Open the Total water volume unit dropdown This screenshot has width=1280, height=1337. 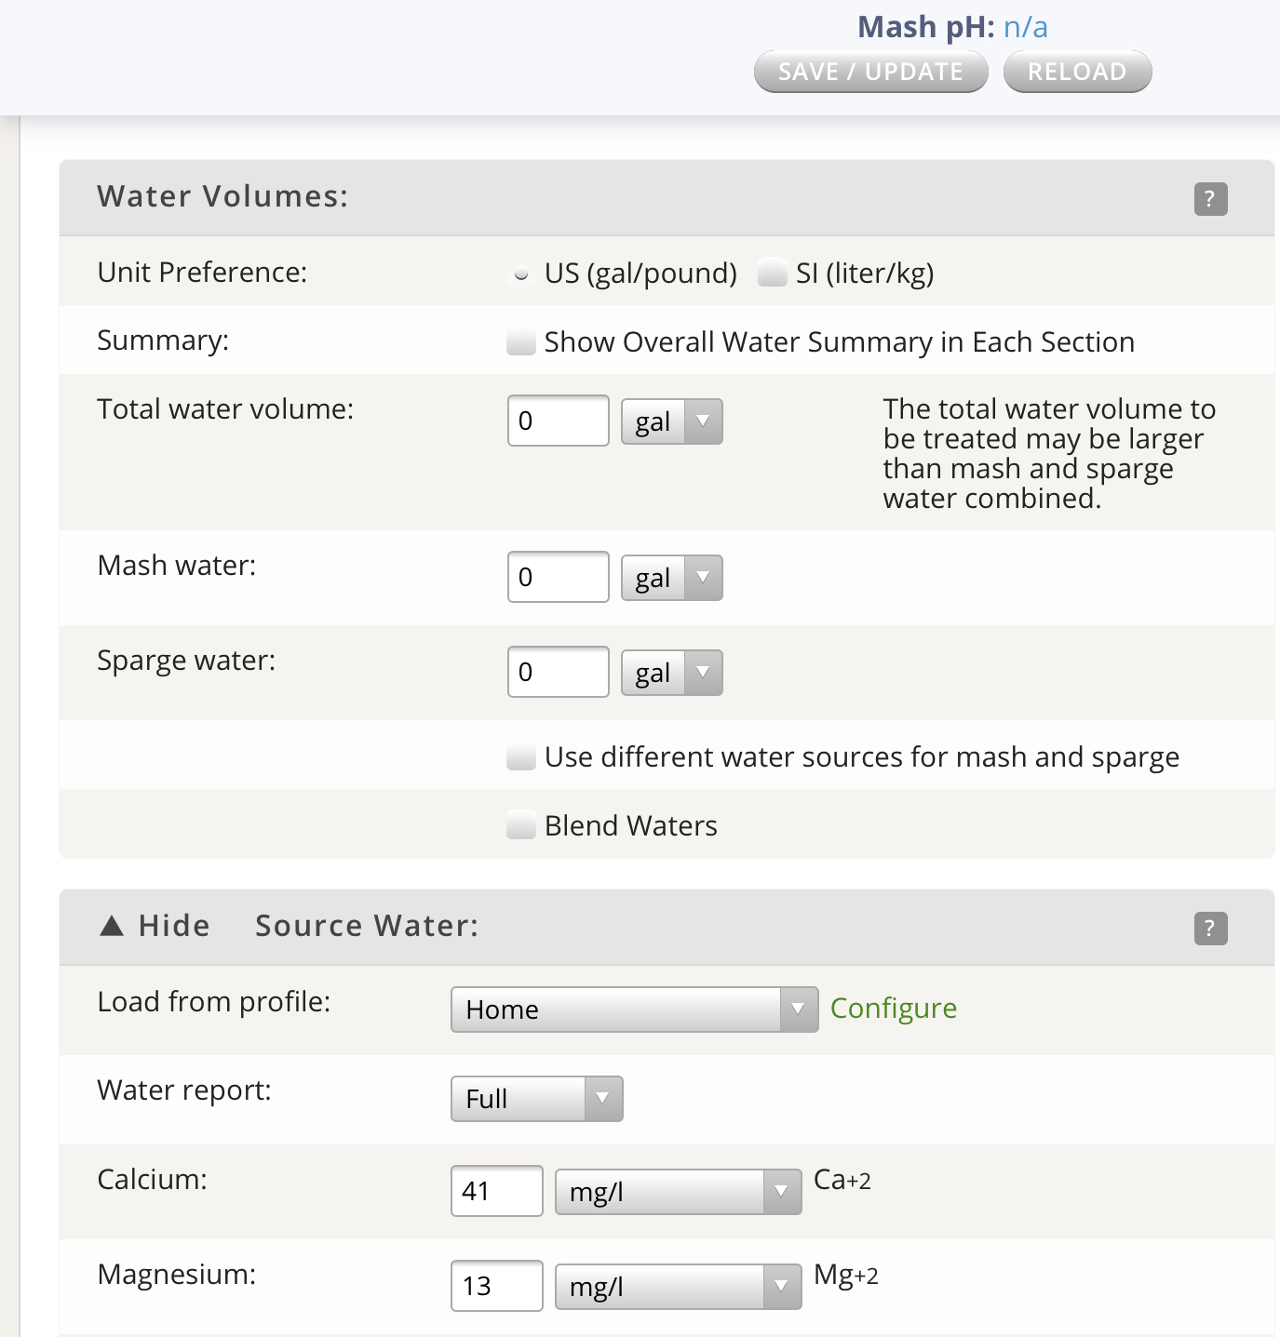click(x=672, y=421)
